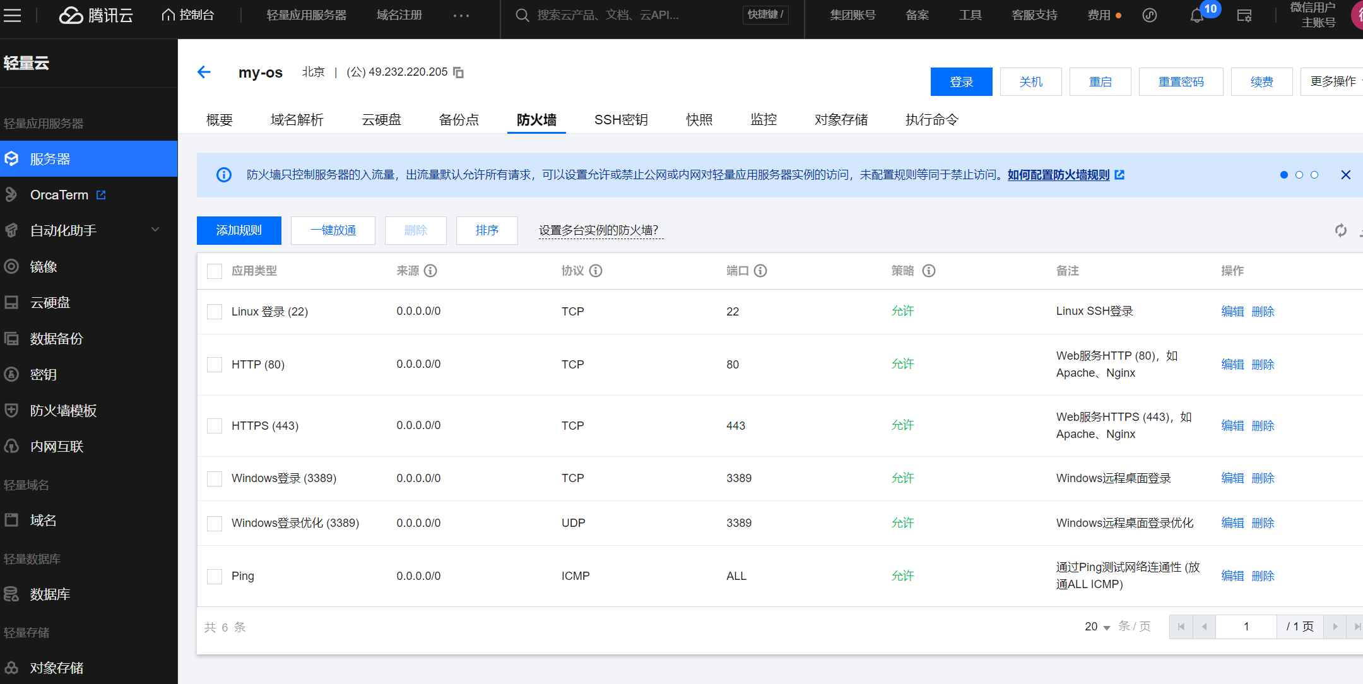Switch to the 快照 tab
Viewport: 1363px width, 684px height.
click(x=699, y=120)
